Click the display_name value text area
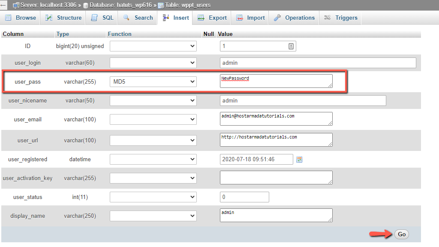Screen dimensions: 439x247 pyautogui.click(x=276, y=215)
